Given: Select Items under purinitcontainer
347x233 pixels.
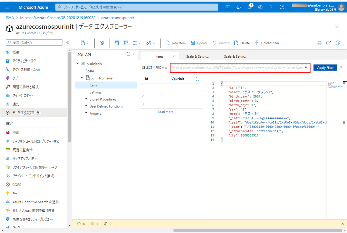Looking at the screenshot, I should click(x=106, y=85).
